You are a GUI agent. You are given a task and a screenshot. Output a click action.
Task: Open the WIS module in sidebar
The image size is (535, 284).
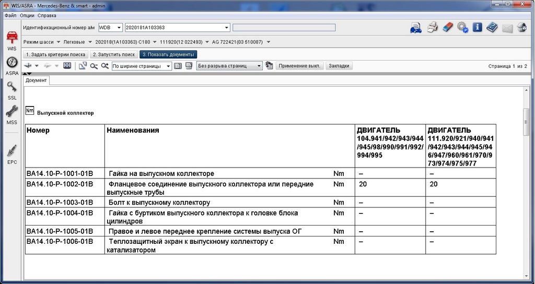12,40
